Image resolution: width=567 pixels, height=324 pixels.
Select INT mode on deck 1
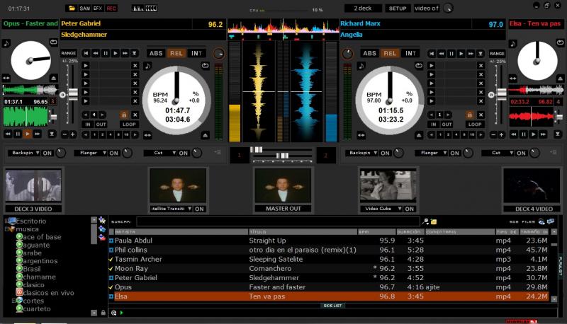click(196, 53)
